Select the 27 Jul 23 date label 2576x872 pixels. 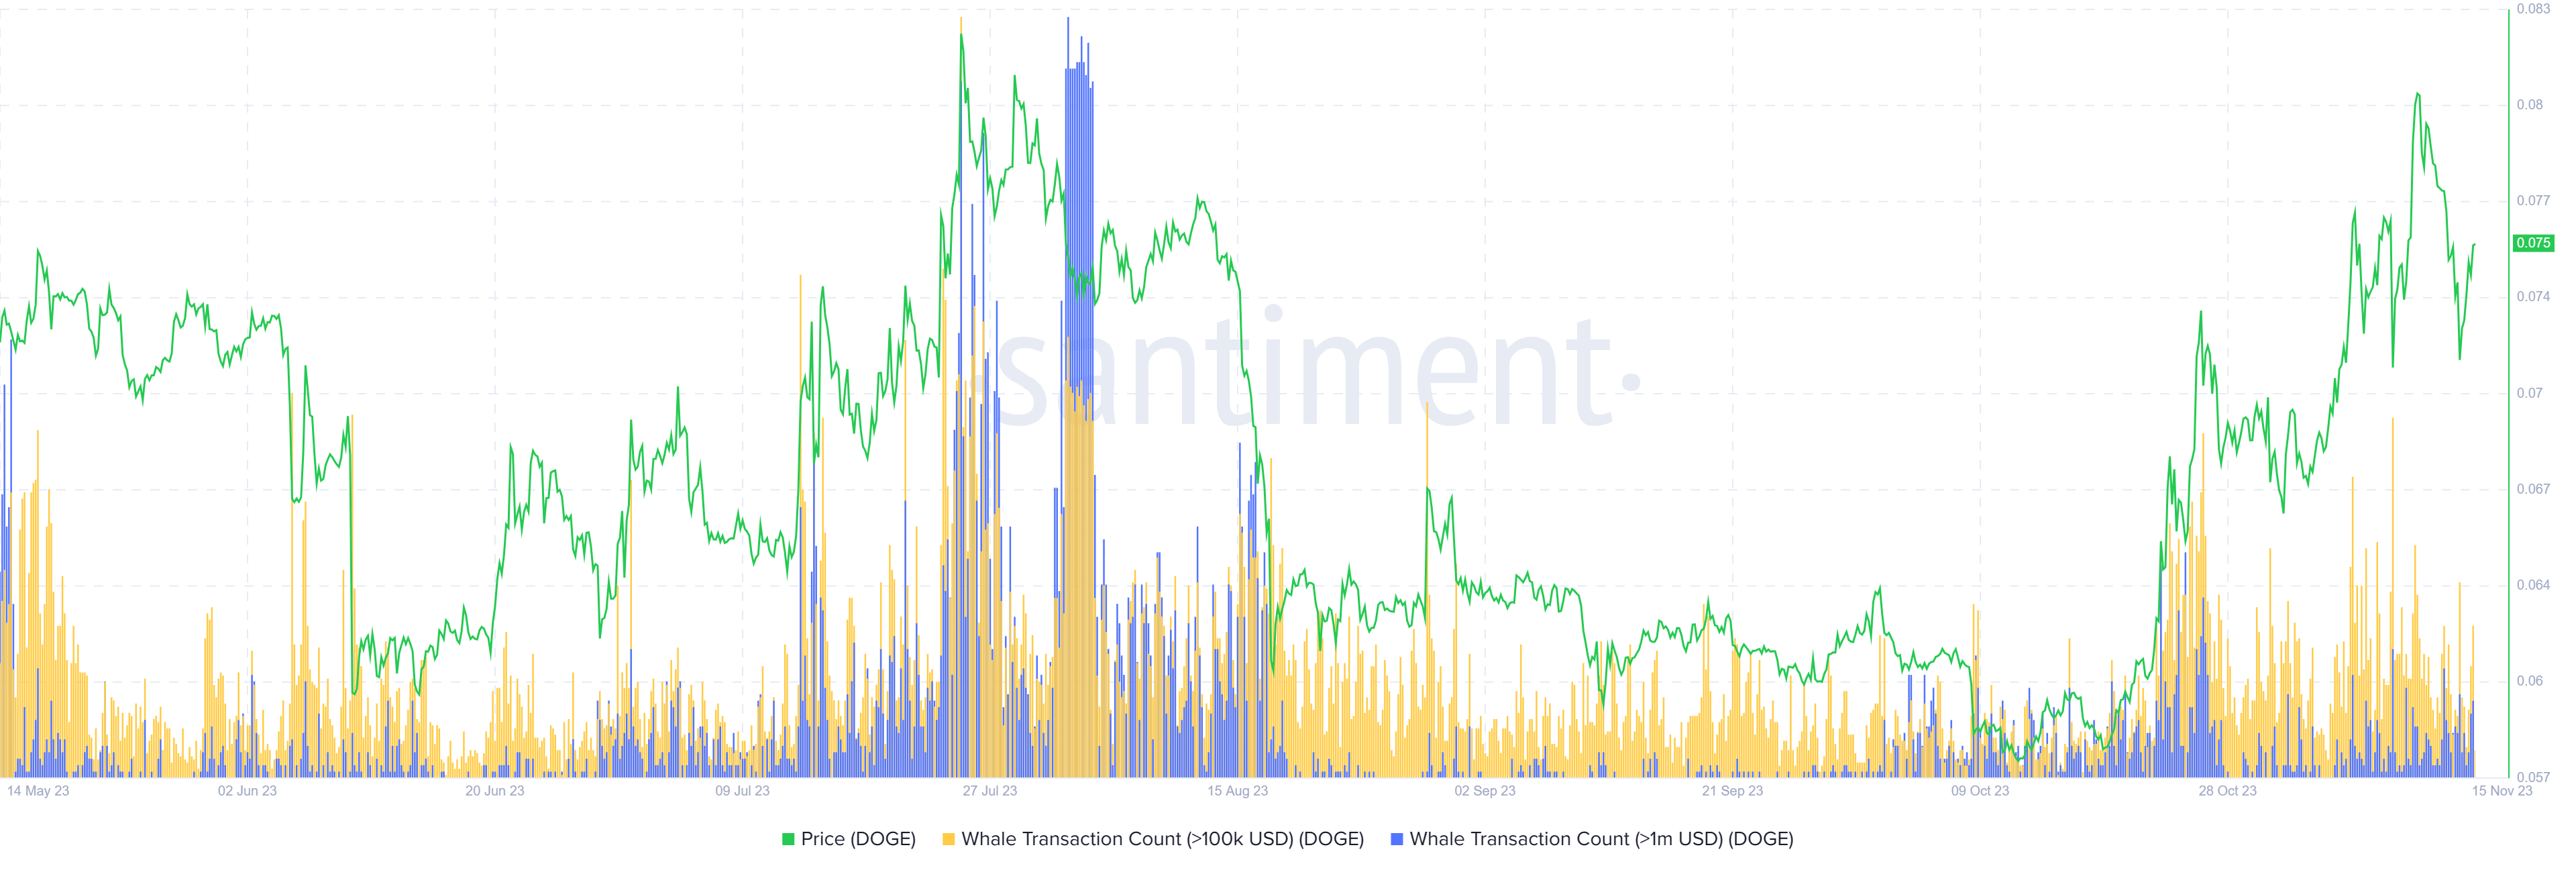pyautogui.click(x=989, y=791)
